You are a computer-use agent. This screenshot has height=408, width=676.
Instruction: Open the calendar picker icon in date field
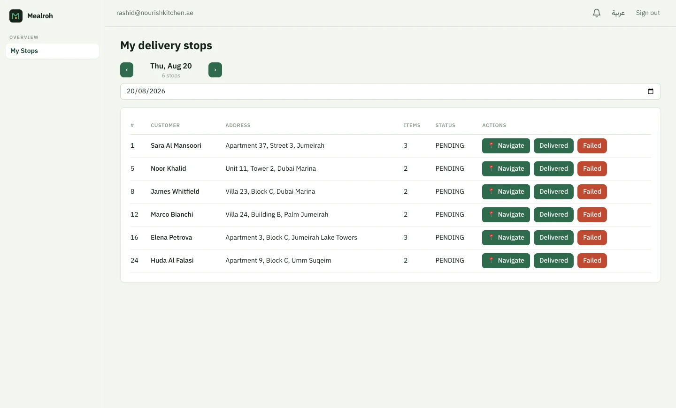pos(651,91)
